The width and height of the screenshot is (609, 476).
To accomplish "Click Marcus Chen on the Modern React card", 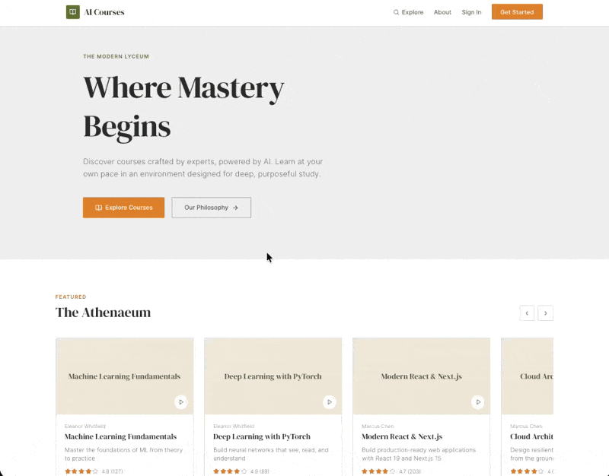I will click(378, 426).
